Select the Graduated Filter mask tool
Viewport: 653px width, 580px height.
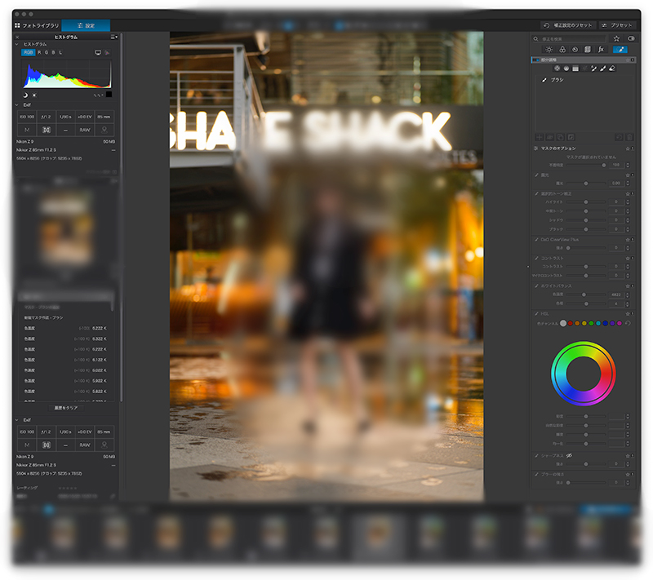click(x=575, y=69)
